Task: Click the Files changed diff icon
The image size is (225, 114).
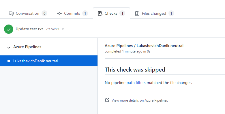Action: click(x=137, y=14)
